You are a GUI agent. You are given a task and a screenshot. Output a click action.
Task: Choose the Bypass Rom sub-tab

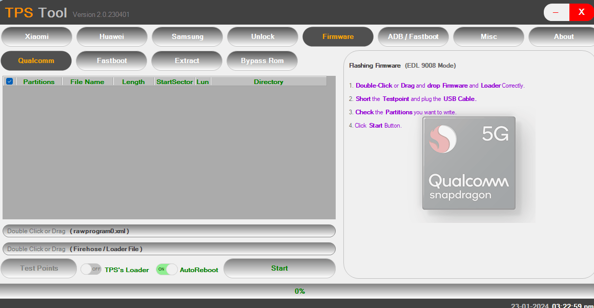[262, 61]
